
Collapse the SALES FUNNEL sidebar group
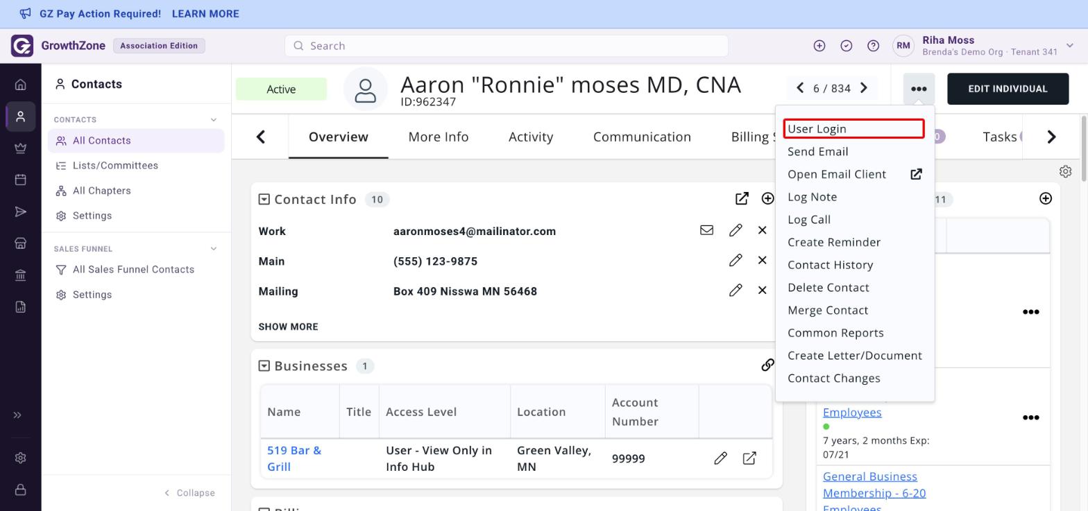coord(214,249)
